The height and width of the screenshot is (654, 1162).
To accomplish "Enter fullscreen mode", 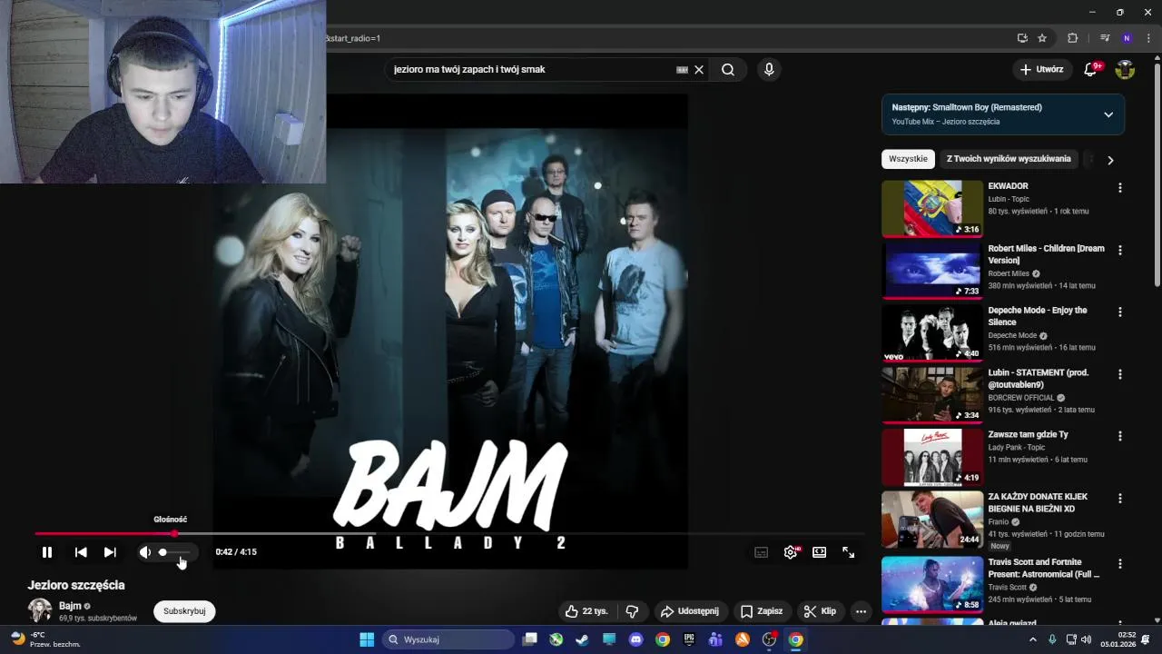I will pyautogui.click(x=849, y=552).
